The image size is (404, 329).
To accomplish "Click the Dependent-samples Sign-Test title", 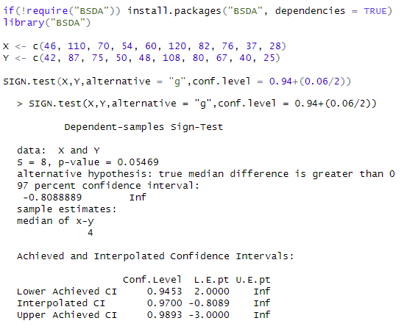I will (143, 127).
